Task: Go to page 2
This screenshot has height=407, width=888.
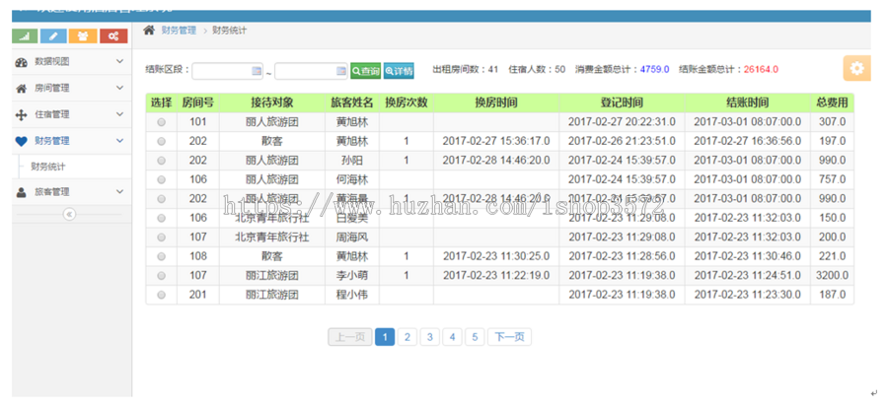Action: click(407, 337)
